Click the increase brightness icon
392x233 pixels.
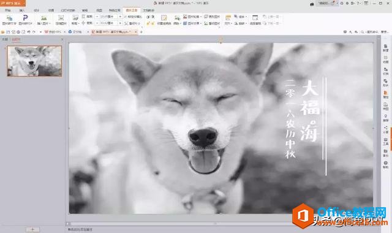(x=148, y=23)
